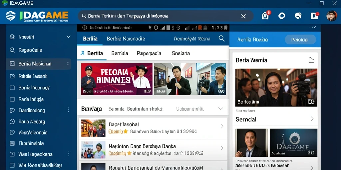The image size is (341, 170).
Task: Click the Beria Veemia heading
Action: (x=251, y=60)
